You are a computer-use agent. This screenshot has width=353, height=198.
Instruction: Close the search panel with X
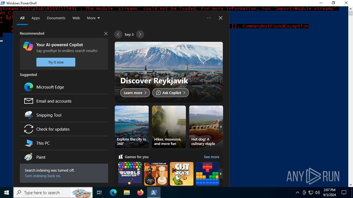coord(221,18)
